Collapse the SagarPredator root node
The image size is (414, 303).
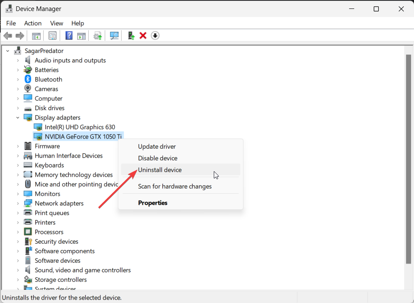(8, 51)
